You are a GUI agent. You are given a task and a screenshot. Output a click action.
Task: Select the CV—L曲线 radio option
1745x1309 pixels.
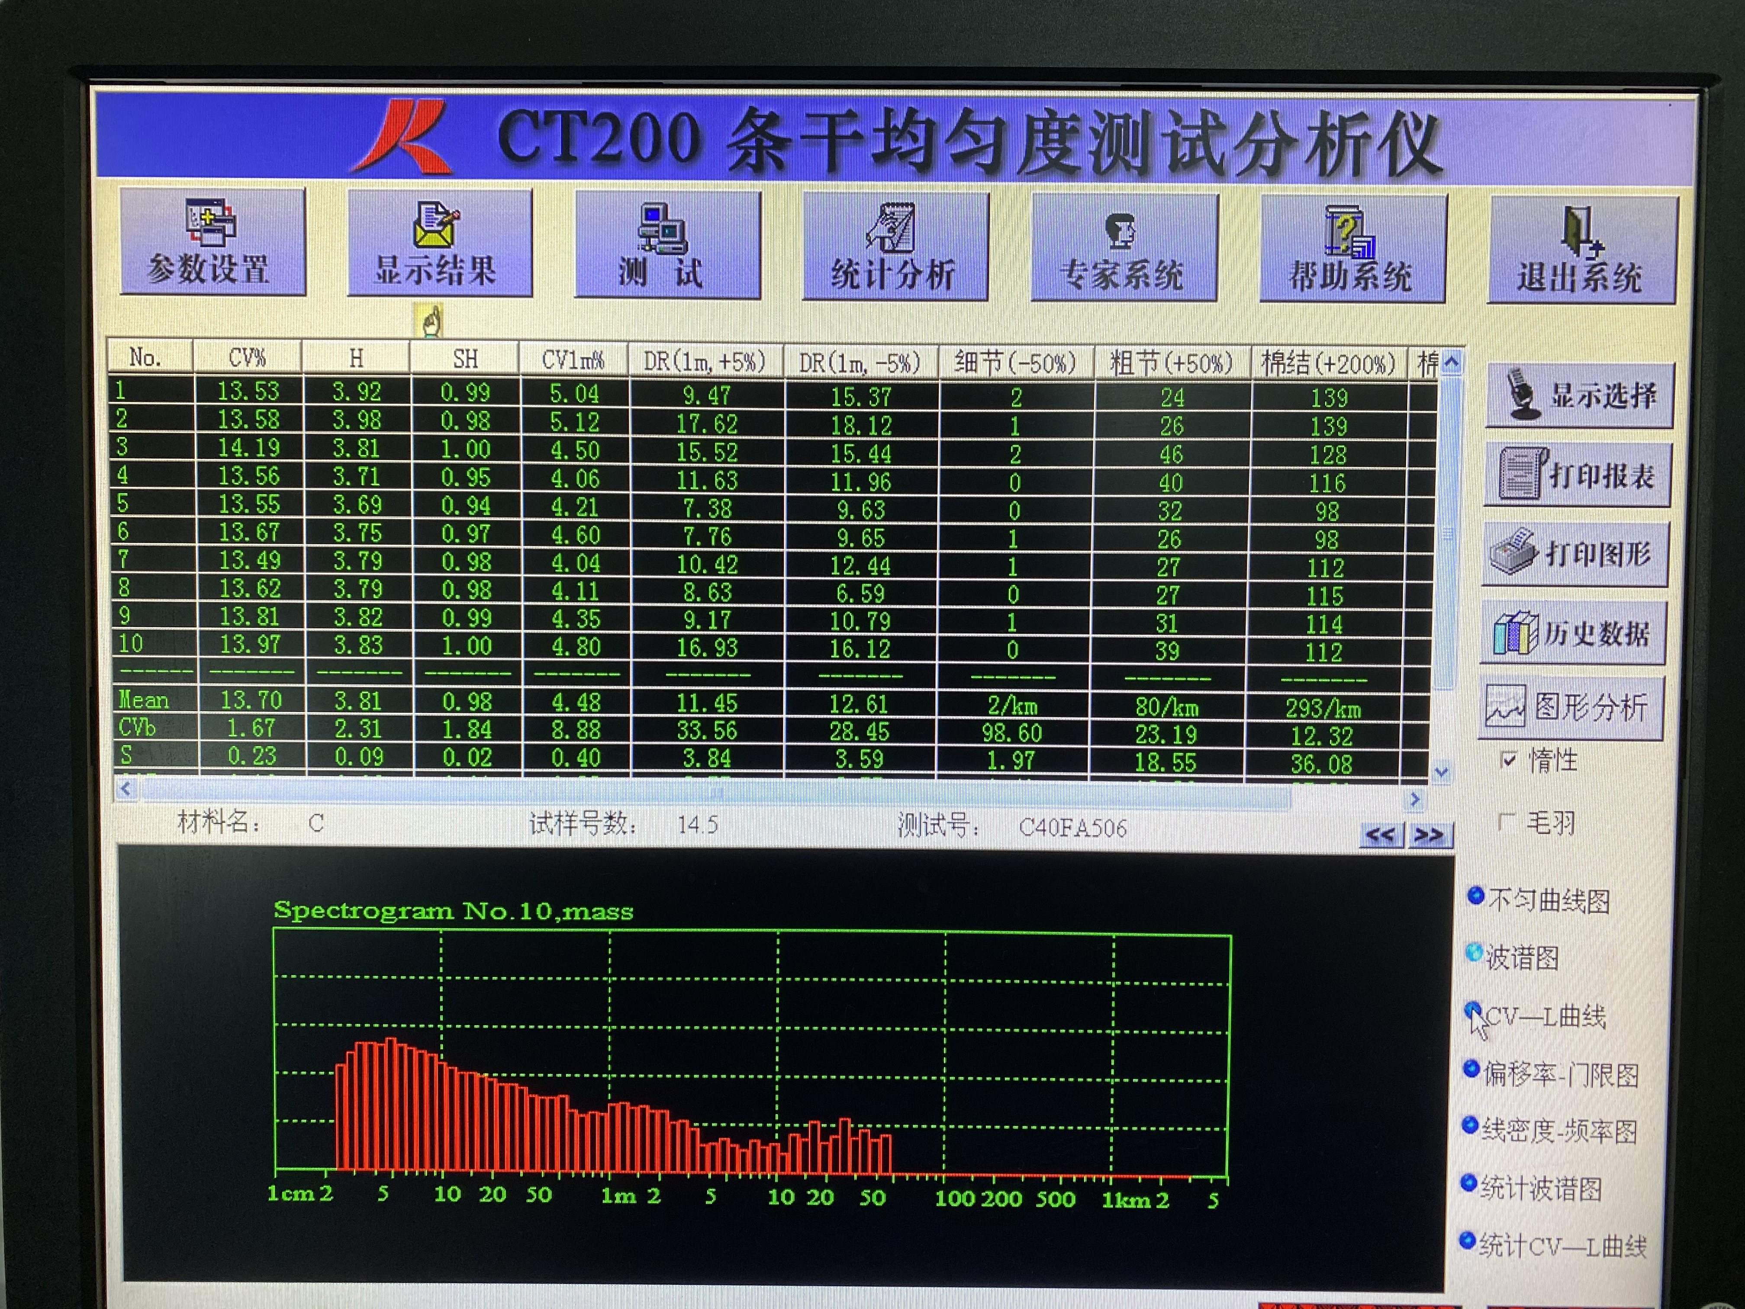tap(1472, 1010)
